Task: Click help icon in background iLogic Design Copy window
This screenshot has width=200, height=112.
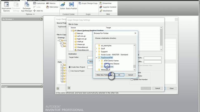Action: click(58, 88)
